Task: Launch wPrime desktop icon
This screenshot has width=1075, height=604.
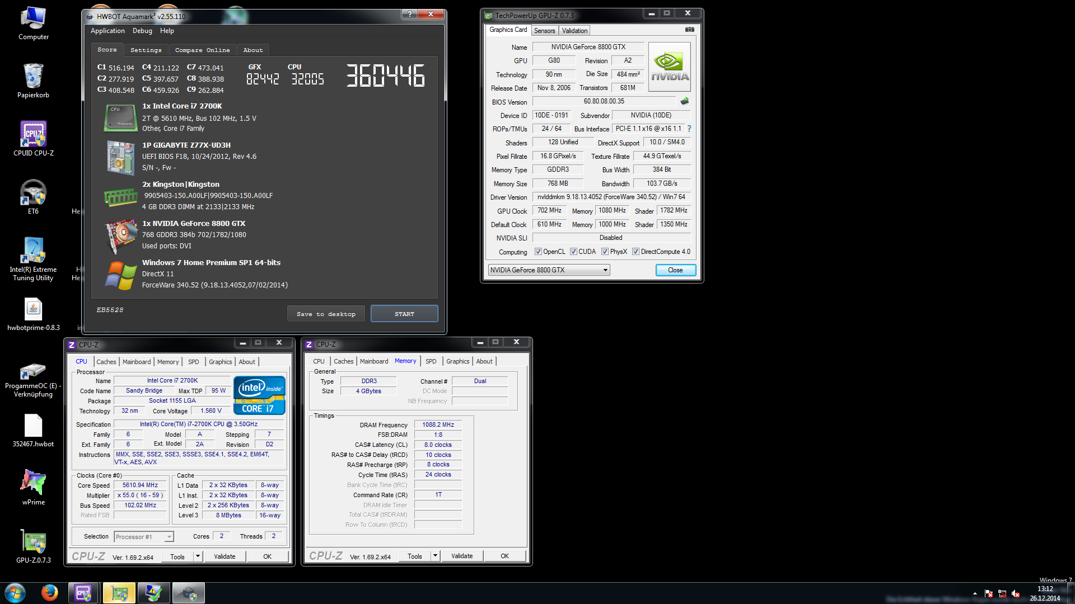Action: click(34, 487)
